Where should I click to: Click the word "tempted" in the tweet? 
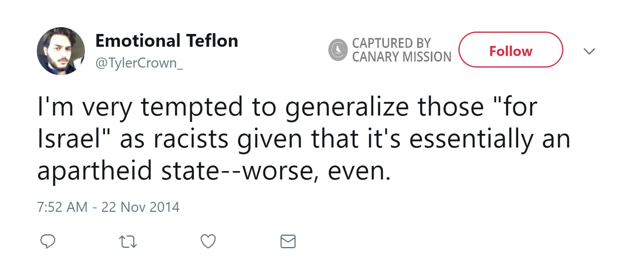coord(192,107)
